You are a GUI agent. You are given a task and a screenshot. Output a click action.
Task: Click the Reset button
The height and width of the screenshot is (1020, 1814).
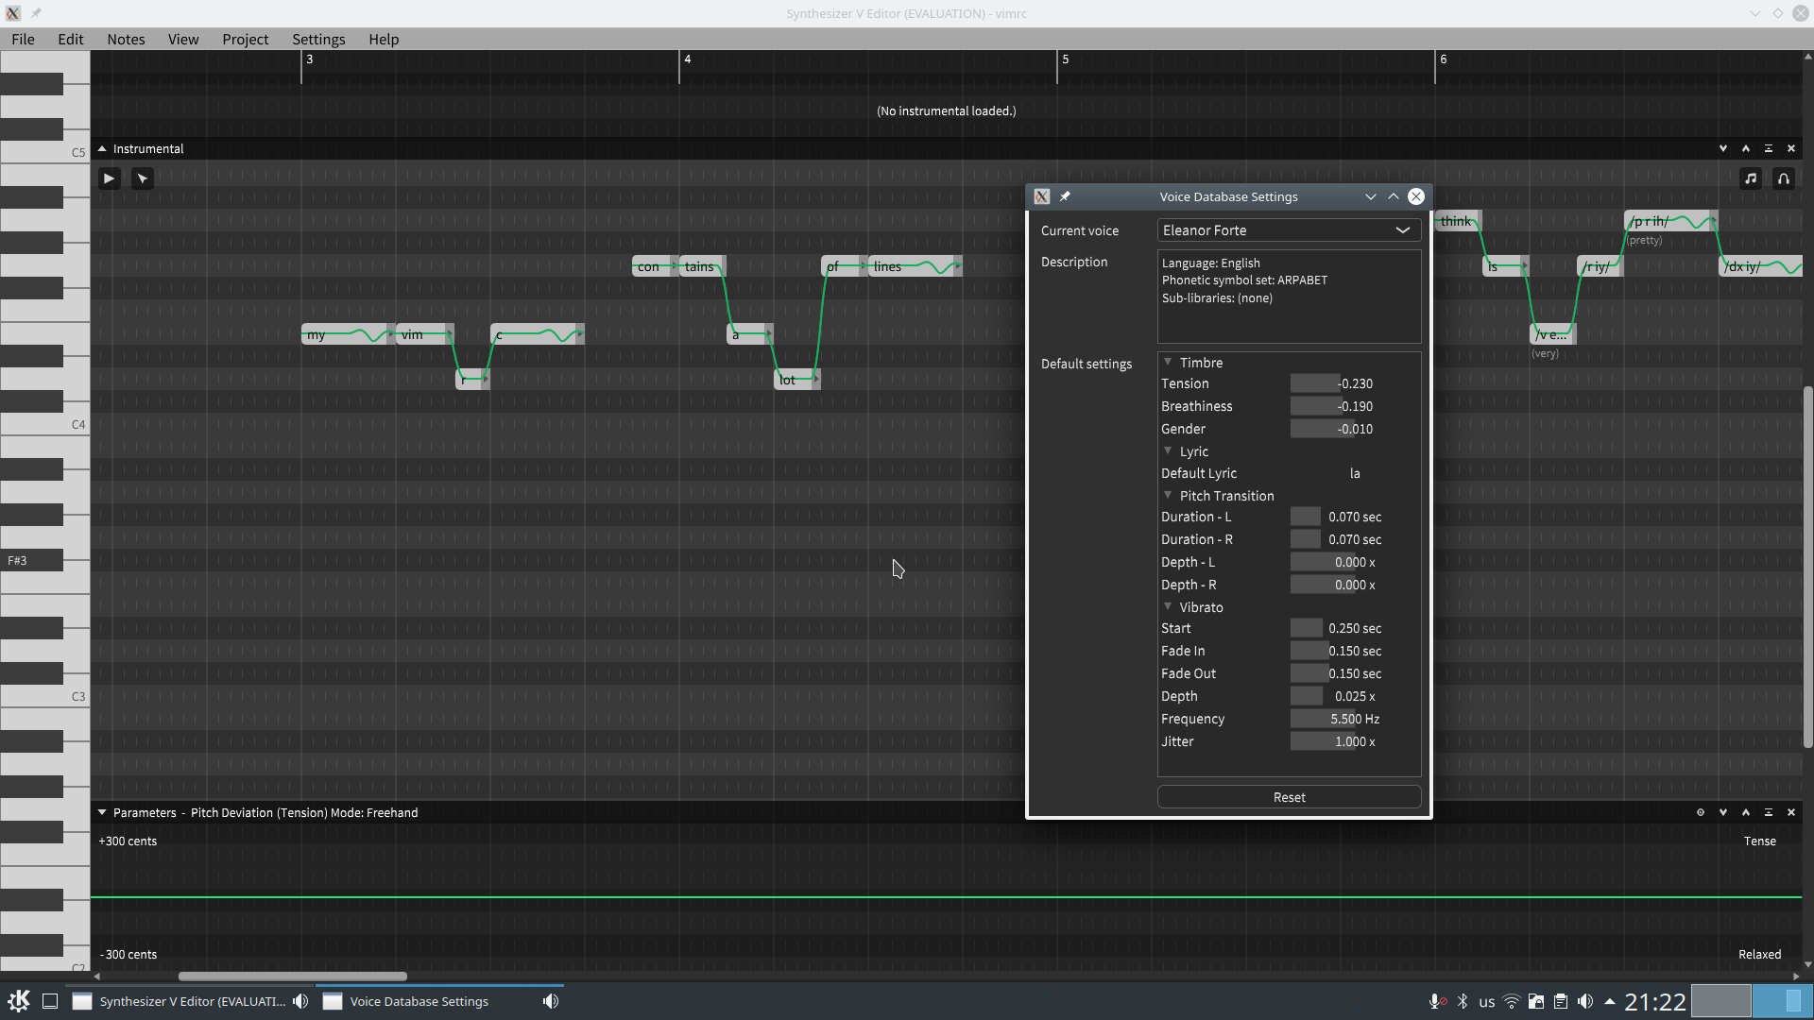click(x=1289, y=797)
